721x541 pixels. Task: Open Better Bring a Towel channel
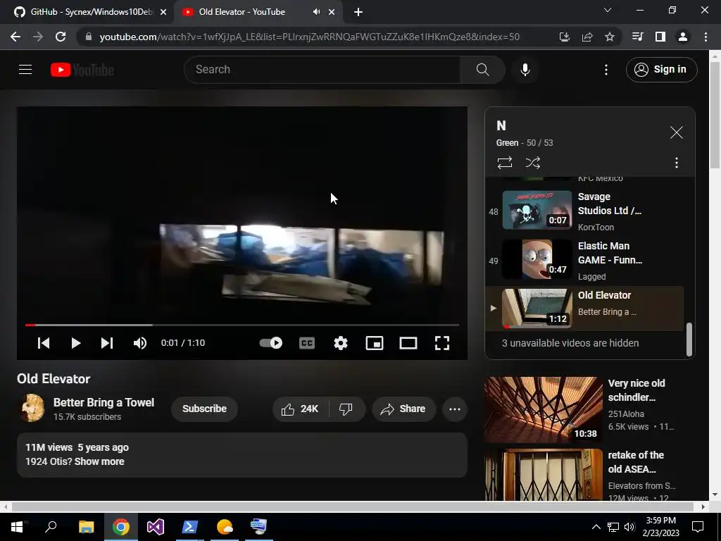(104, 402)
